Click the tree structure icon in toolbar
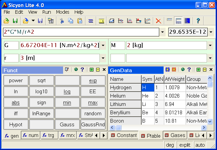217x150 pixels. [x=51, y=21]
